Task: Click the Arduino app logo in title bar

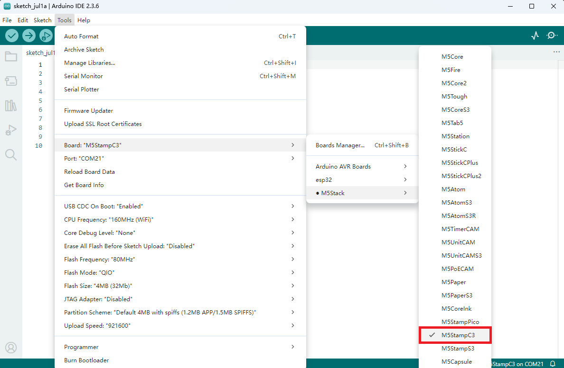Action: (7, 6)
